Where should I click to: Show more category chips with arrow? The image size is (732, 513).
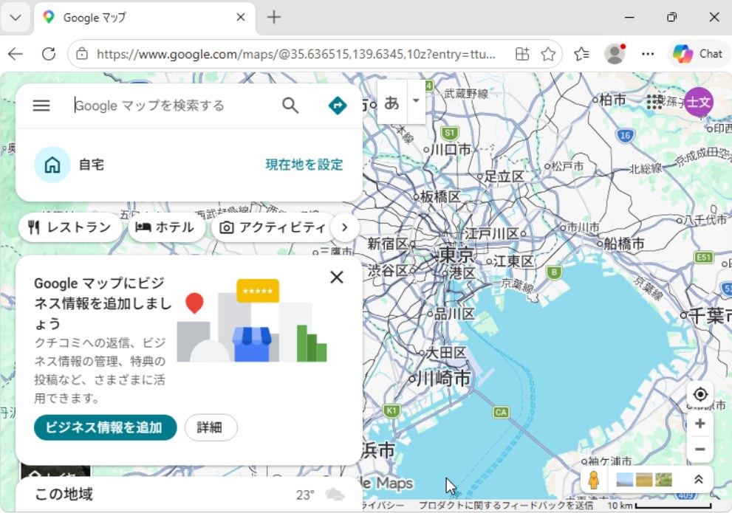344,227
